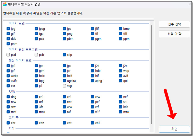Toggle the bpg checkbox
Image resolution: width=193 pixels, height=136 pixels.
(x=36, y=81)
